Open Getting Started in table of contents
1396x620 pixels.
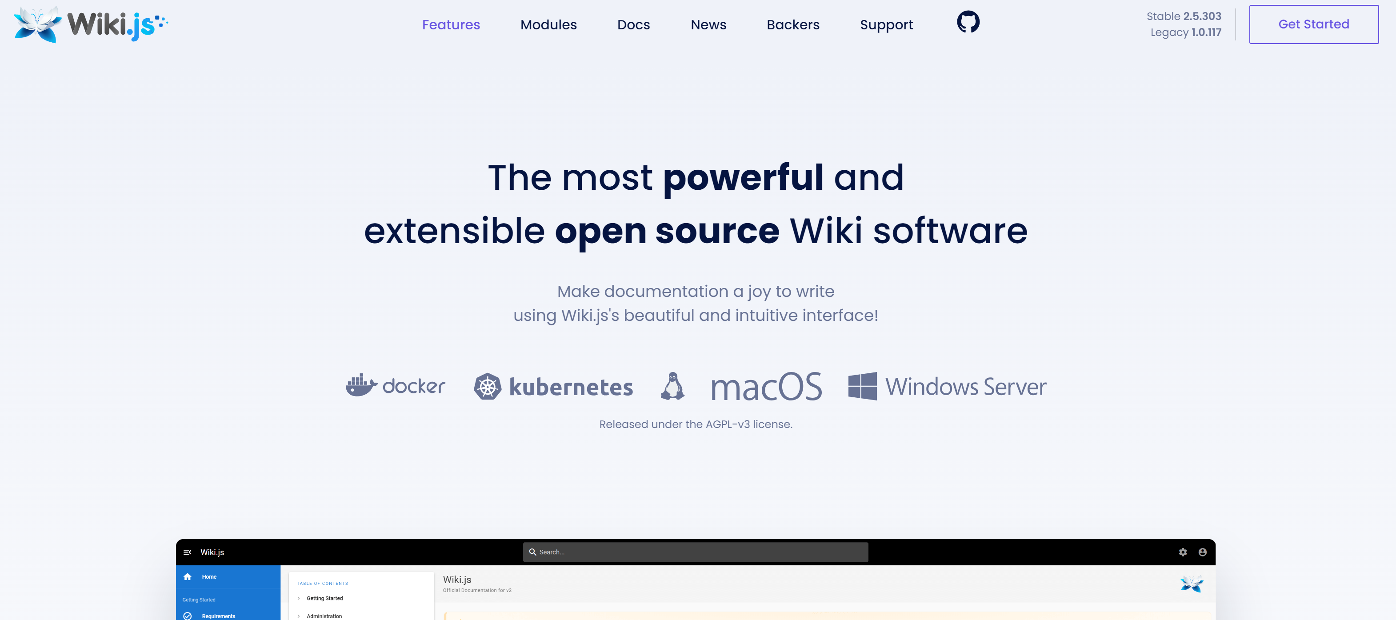point(324,598)
